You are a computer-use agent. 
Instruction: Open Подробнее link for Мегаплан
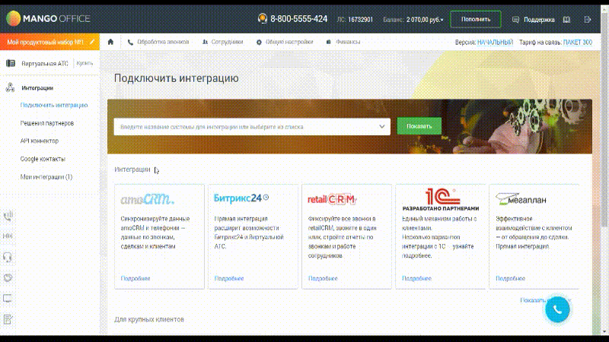click(510, 278)
